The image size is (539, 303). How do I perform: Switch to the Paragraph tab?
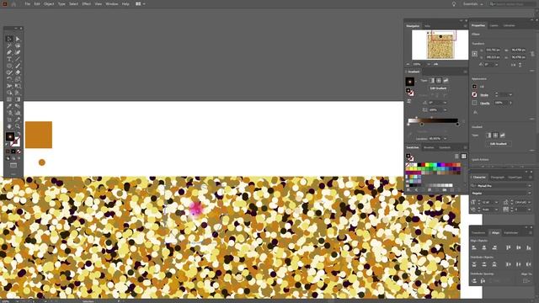(497, 178)
